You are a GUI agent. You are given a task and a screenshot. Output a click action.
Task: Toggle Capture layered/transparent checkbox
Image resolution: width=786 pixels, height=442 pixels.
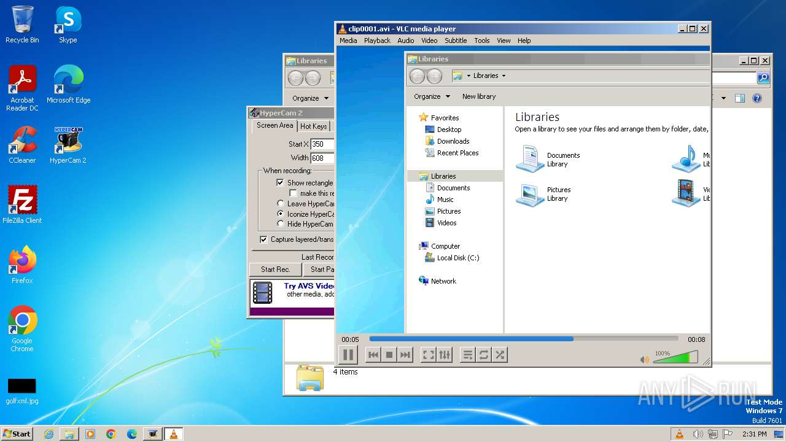point(263,239)
